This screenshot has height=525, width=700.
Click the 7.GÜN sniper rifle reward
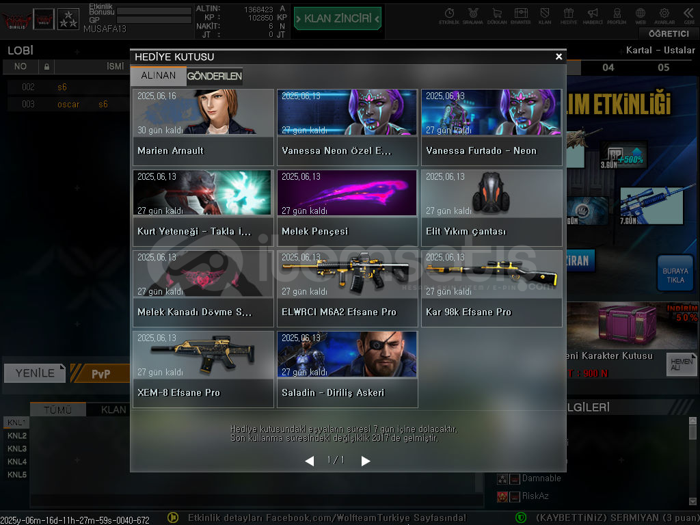coord(651,206)
